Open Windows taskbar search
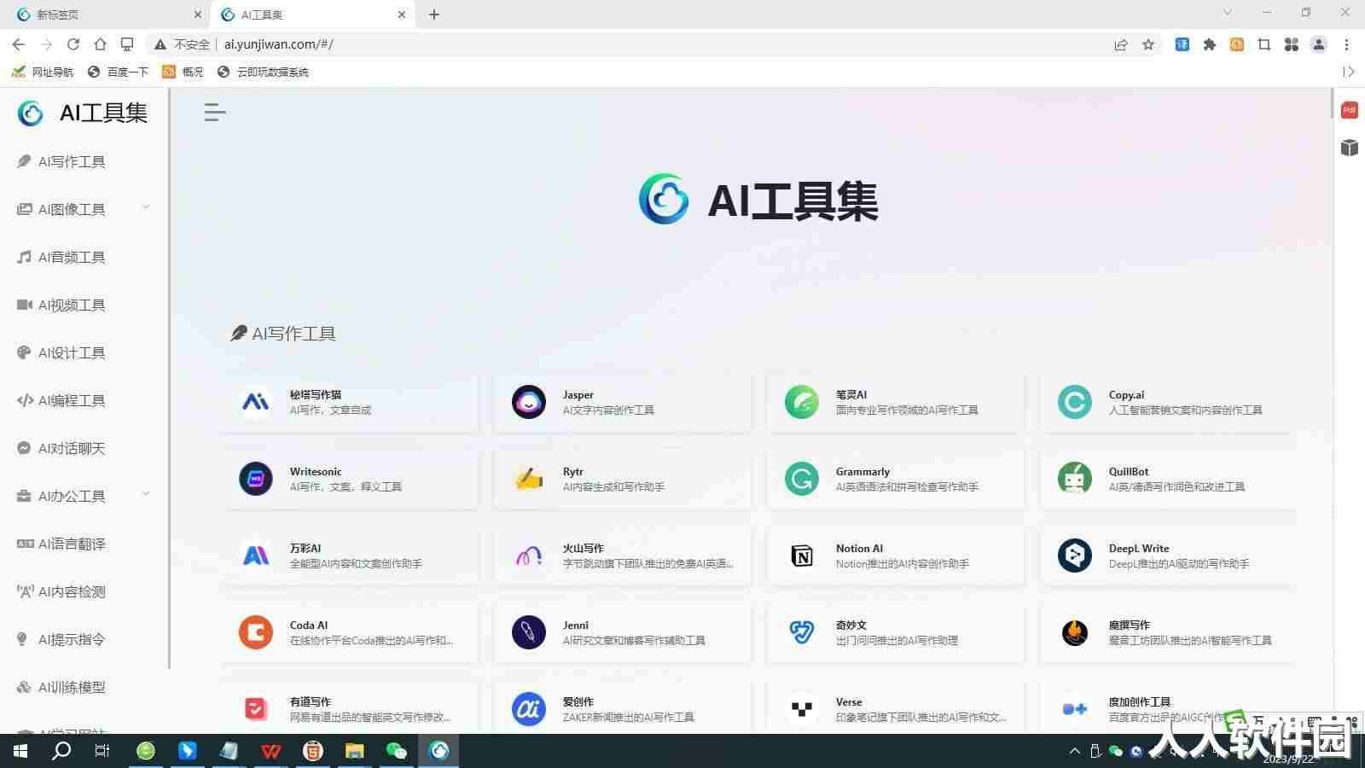Viewport: 1365px width, 768px height. (x=61, y=751)
